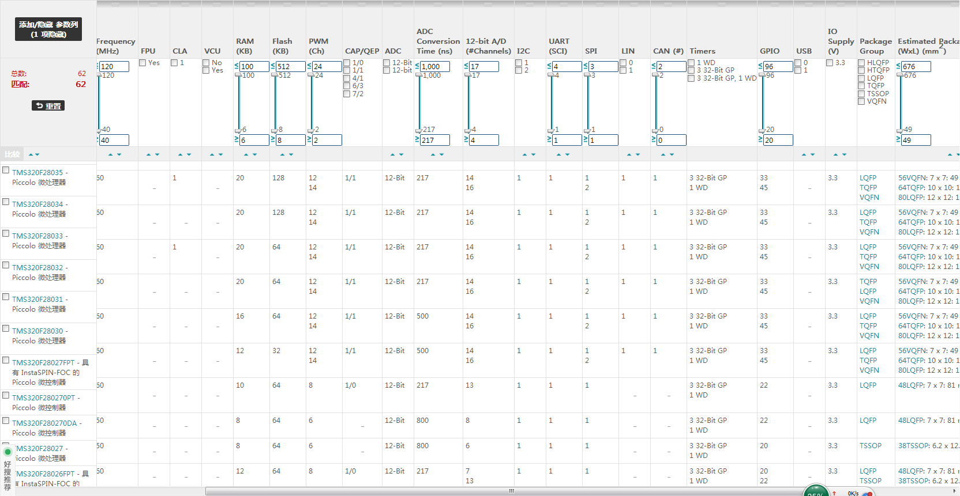Click the RAM slider upper handle
The width and height of the screenshot is (960, 496).
[x=237, y=75]
